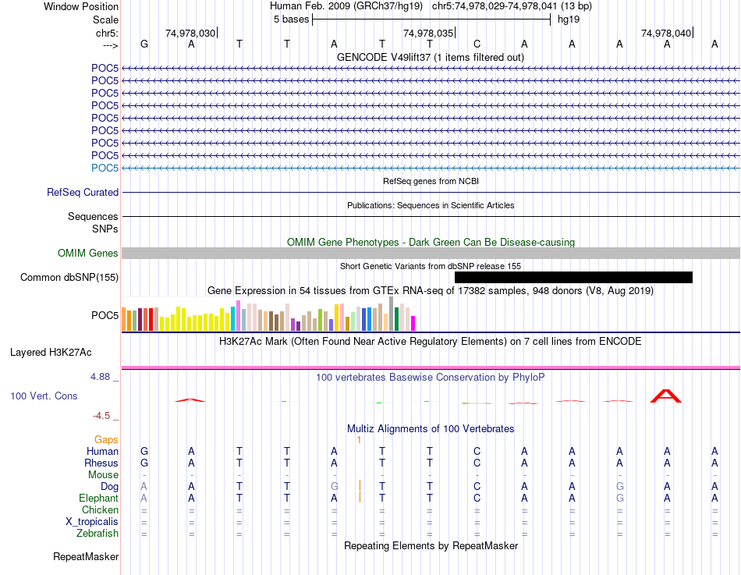Screen dimensions: 741x575
Task: Select the Dog alignment row label
Action: [x=109, y=487]
